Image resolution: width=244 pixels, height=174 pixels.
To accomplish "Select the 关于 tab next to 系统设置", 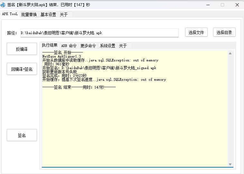I will 123,46.
